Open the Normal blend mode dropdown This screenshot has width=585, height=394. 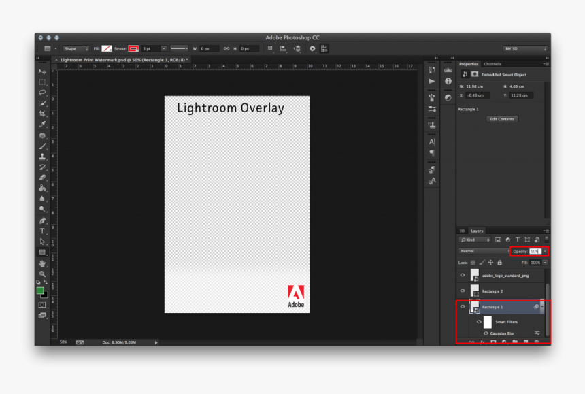click(x=484, y=251)
